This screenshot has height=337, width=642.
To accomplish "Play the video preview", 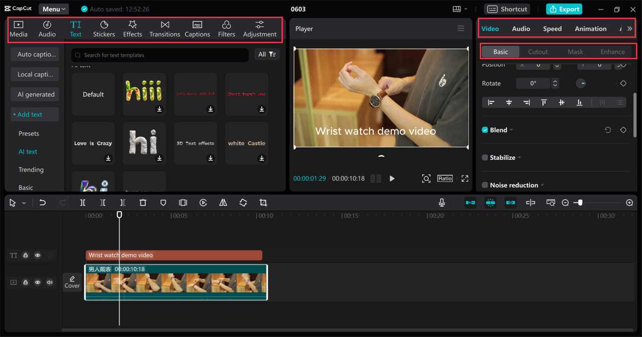I will (392, 179).
